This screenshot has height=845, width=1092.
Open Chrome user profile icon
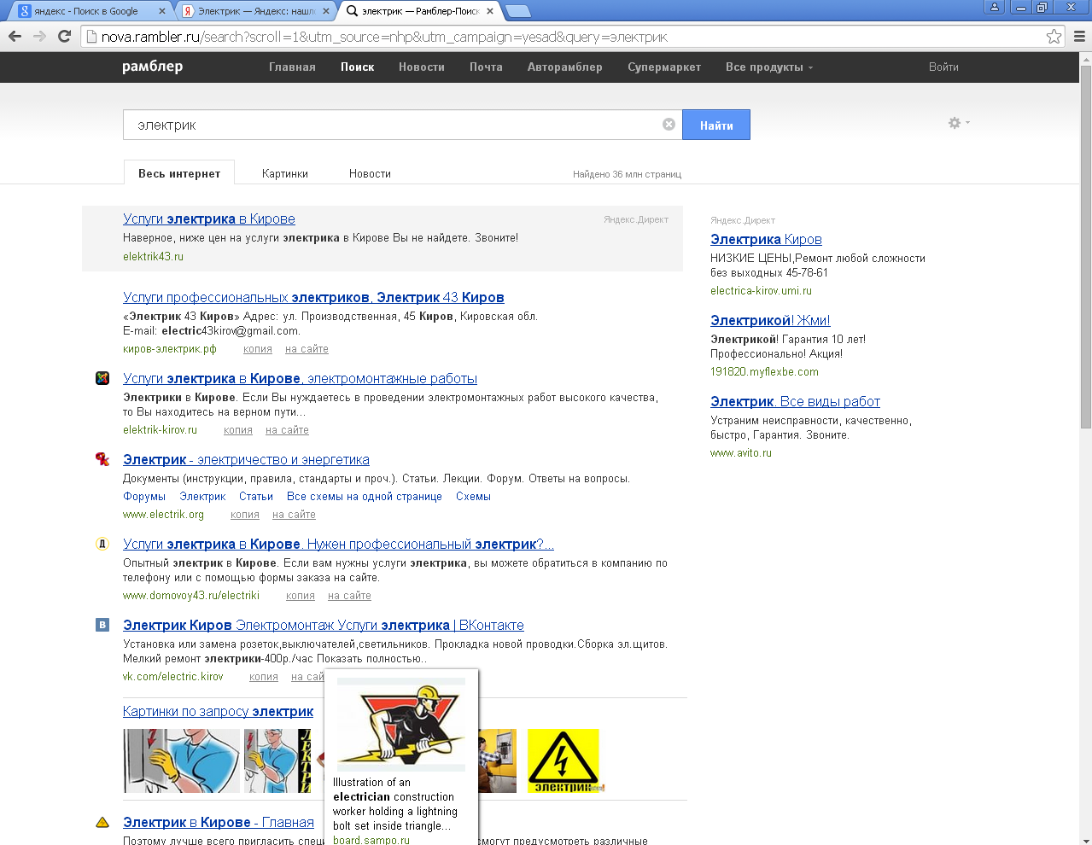[x=994, y=7]
